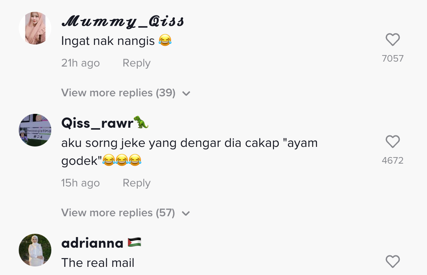Click the chevron beside replies (39)
Image resolution: width=427 pixels, height=275 pixels.
point(186,93)
